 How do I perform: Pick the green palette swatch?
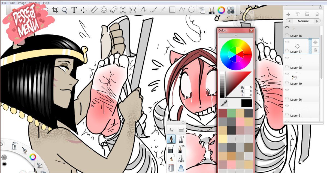click(x=231, y=113)
